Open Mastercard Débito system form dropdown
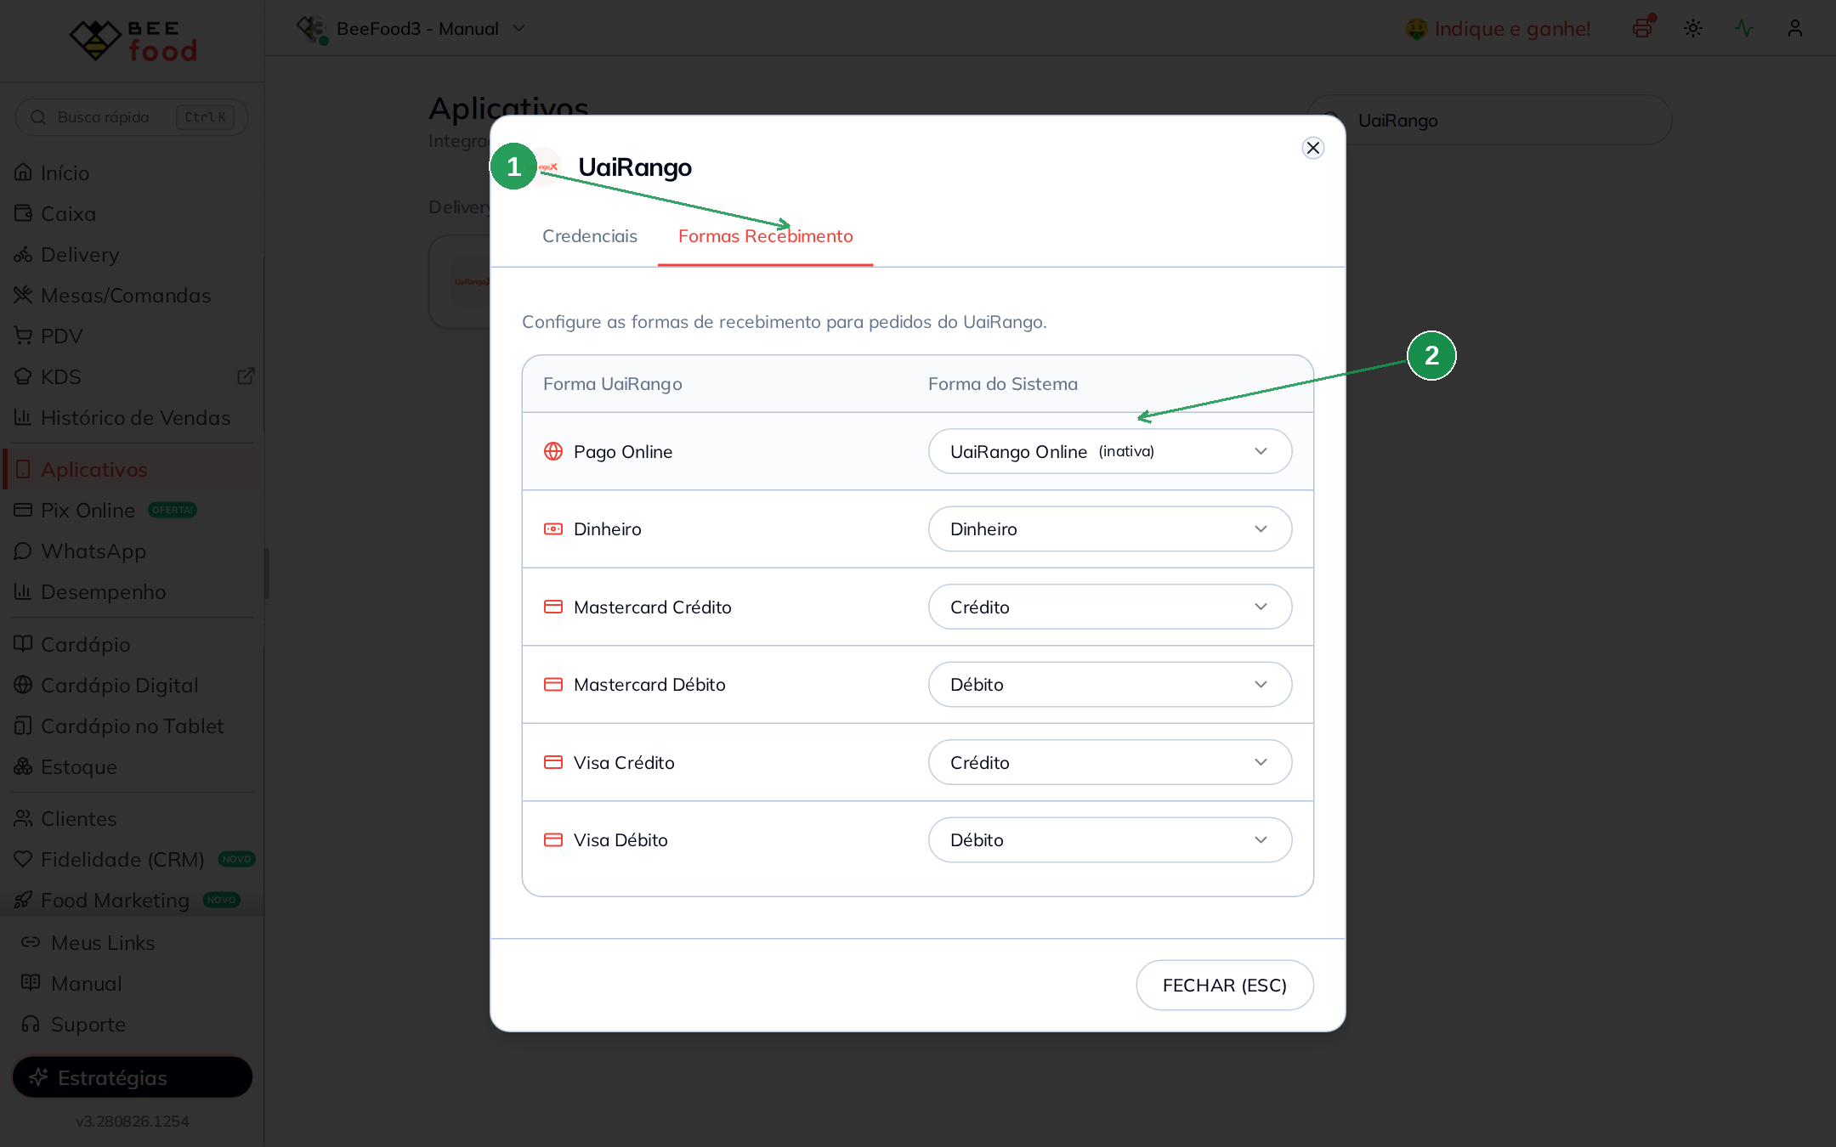Viewport: 1836px width, 1147px height. (1110, 685)
